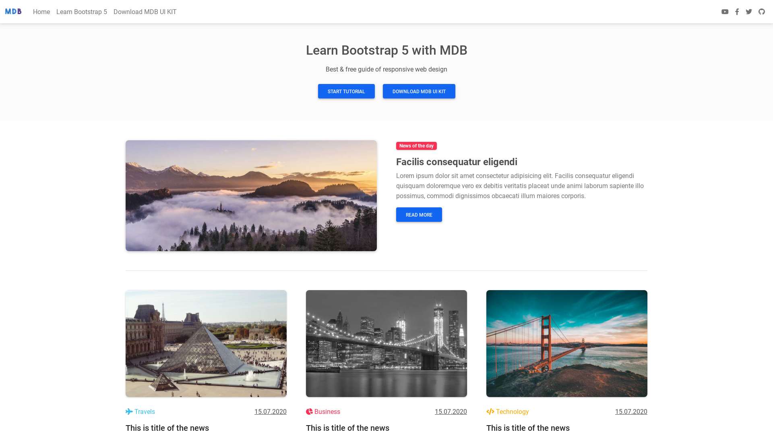Click the READ MORE button
The width and height of the screenshot is (773, 434).
point(419,215)
